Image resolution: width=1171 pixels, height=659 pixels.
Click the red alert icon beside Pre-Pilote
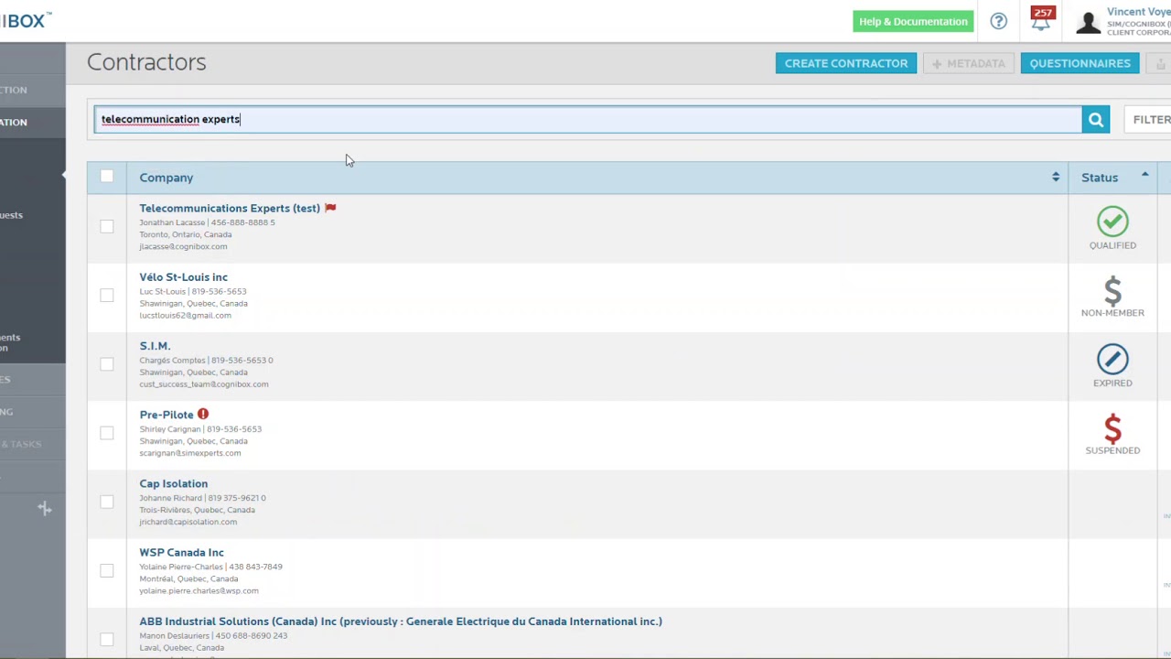tap(203, 415)
